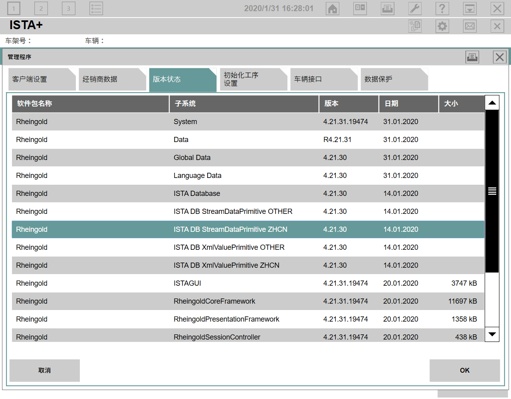This screenshot has height=399, width=511.
Task: Click the window dropdown icon in the top bar
Action: [470, 8]
